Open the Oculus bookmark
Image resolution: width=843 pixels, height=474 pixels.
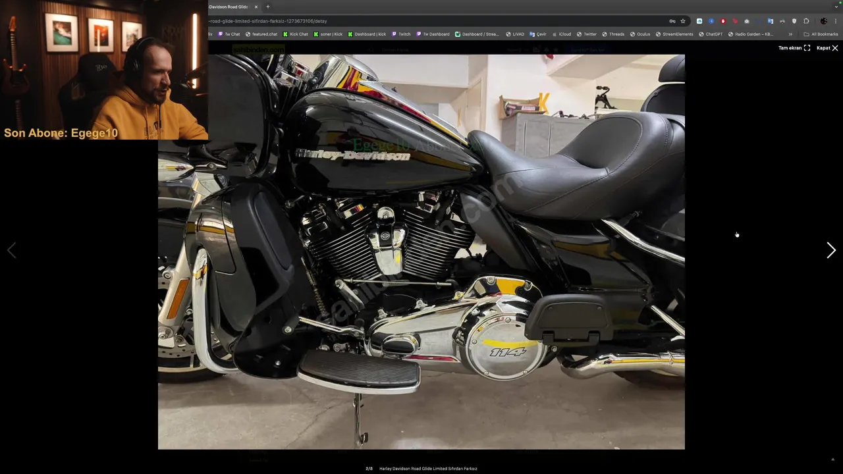coord(640,34)
